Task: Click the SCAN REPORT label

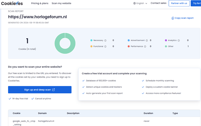Action: 16,11
